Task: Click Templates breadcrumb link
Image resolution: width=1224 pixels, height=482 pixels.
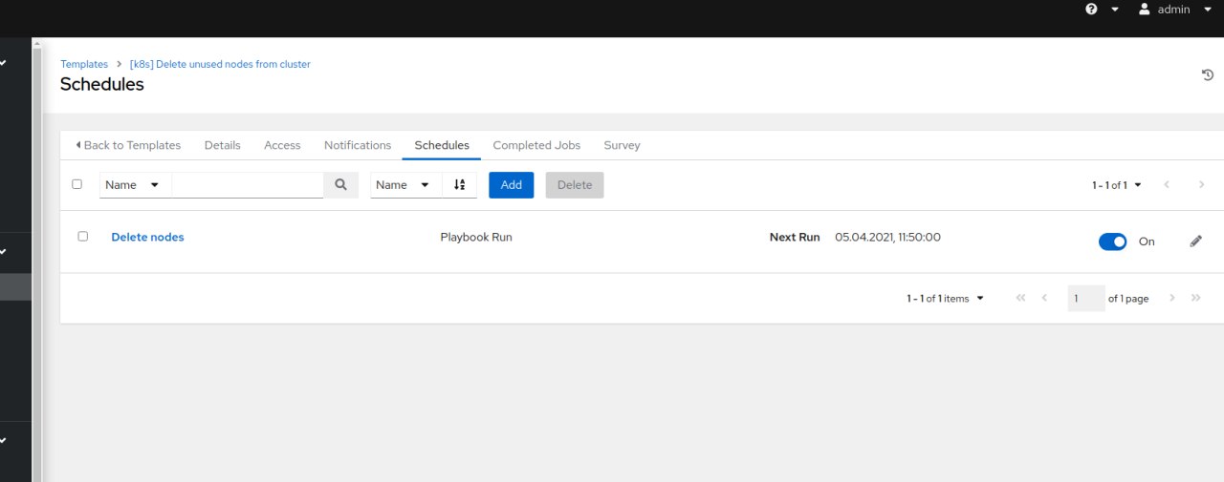Action: 84,64
